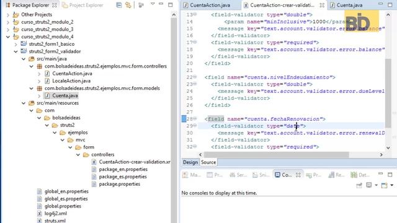This screenshot has height=223, width=397.
Task: Click controllers folder icon
Action: click(x=86, y=154)
